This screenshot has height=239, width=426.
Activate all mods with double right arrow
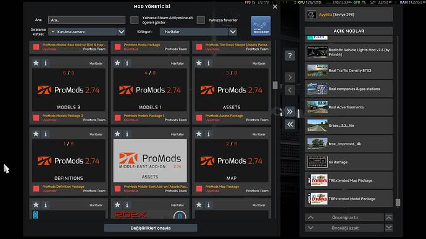coord(290,111)
